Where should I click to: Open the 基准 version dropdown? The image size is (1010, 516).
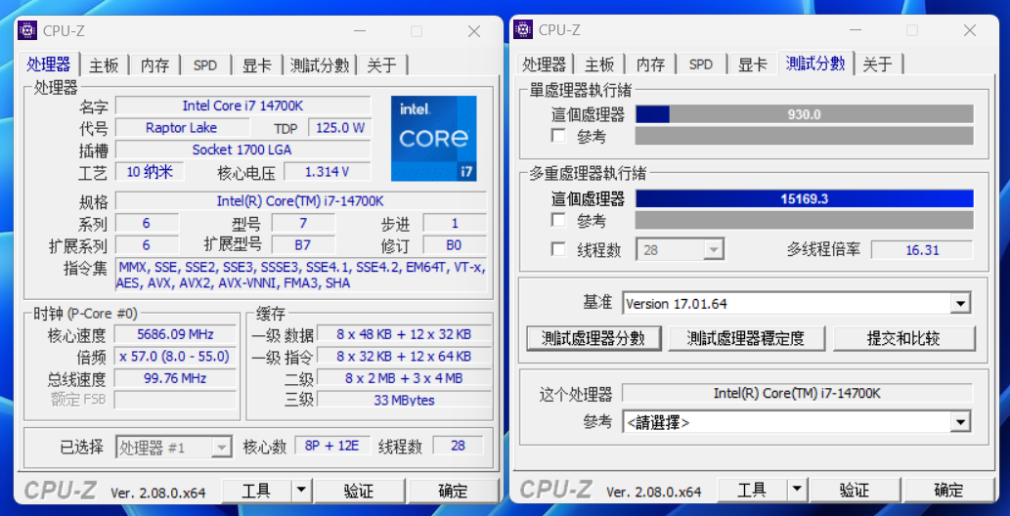tap(796, 303)
